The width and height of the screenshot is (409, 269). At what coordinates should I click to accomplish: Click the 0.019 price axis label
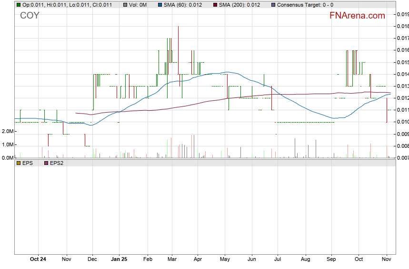tap(402, 14)
